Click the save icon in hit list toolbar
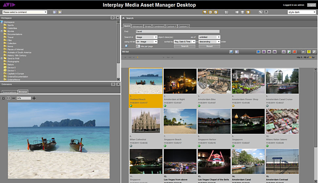 (x=231, y=52)
